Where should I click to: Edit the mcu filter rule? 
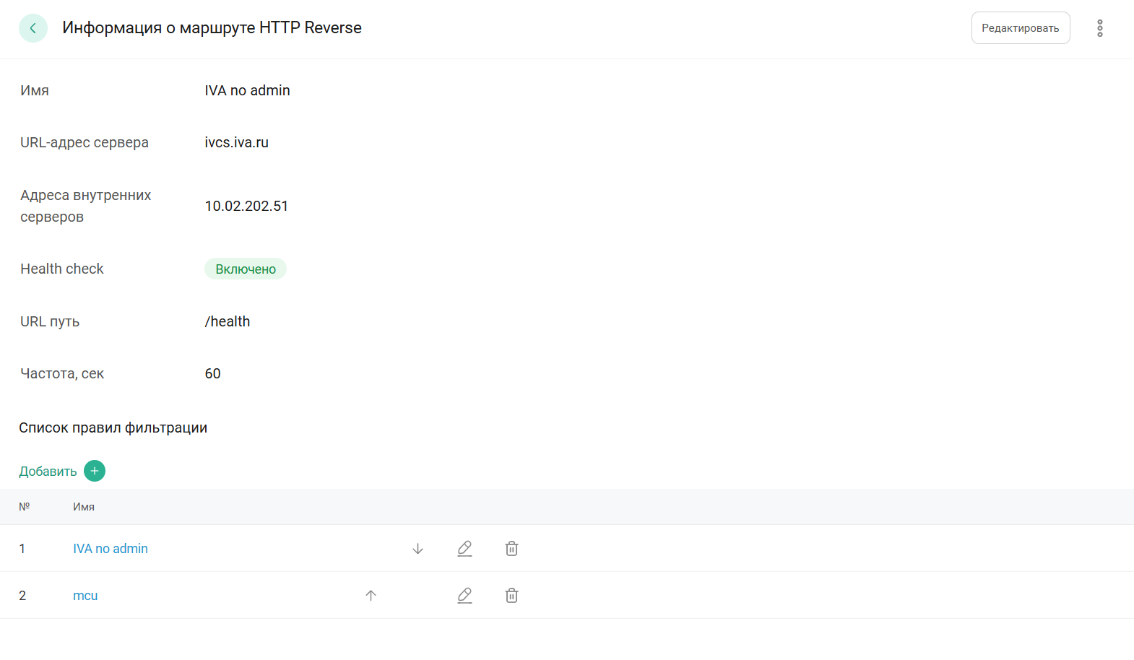pos(464,596)
